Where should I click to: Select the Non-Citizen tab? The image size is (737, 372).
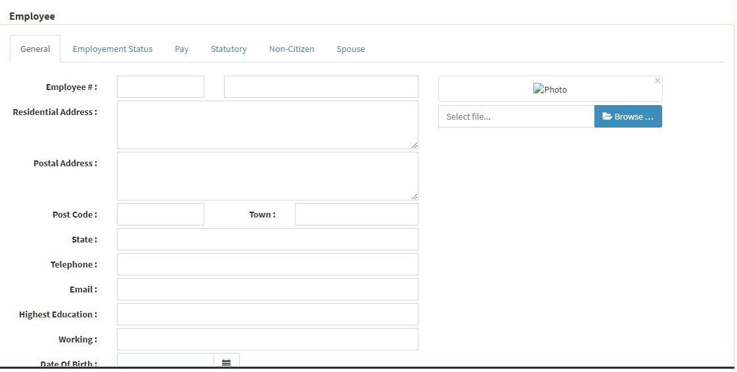click(292, 49)
